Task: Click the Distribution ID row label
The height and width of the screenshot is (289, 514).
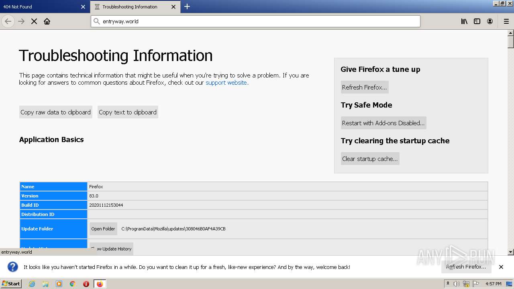Action: coord(38,214)
